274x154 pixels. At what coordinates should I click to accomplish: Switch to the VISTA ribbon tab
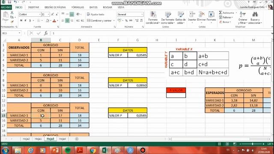(x=121, y=7)
